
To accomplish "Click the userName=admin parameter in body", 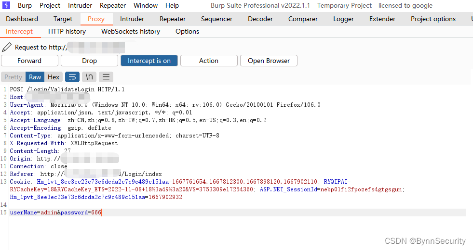I will (33, 212).
